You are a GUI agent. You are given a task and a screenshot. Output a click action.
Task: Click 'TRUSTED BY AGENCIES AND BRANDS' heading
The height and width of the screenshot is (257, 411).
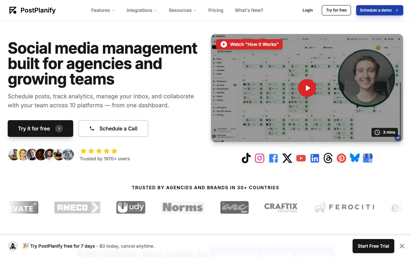pyautogui.click(x=205, y=188)
